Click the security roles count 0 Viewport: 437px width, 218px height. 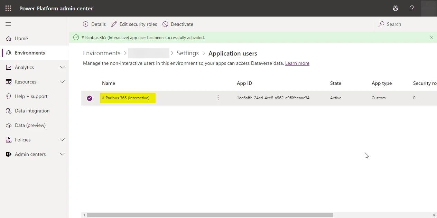(x=414, y=98)
